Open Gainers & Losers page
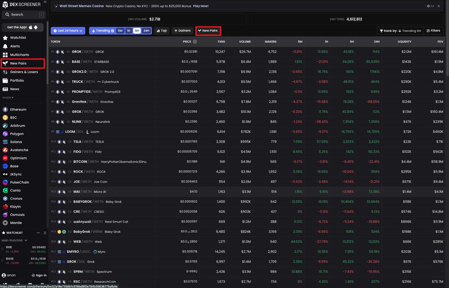The image size is (449, 288). coord(23,72)
